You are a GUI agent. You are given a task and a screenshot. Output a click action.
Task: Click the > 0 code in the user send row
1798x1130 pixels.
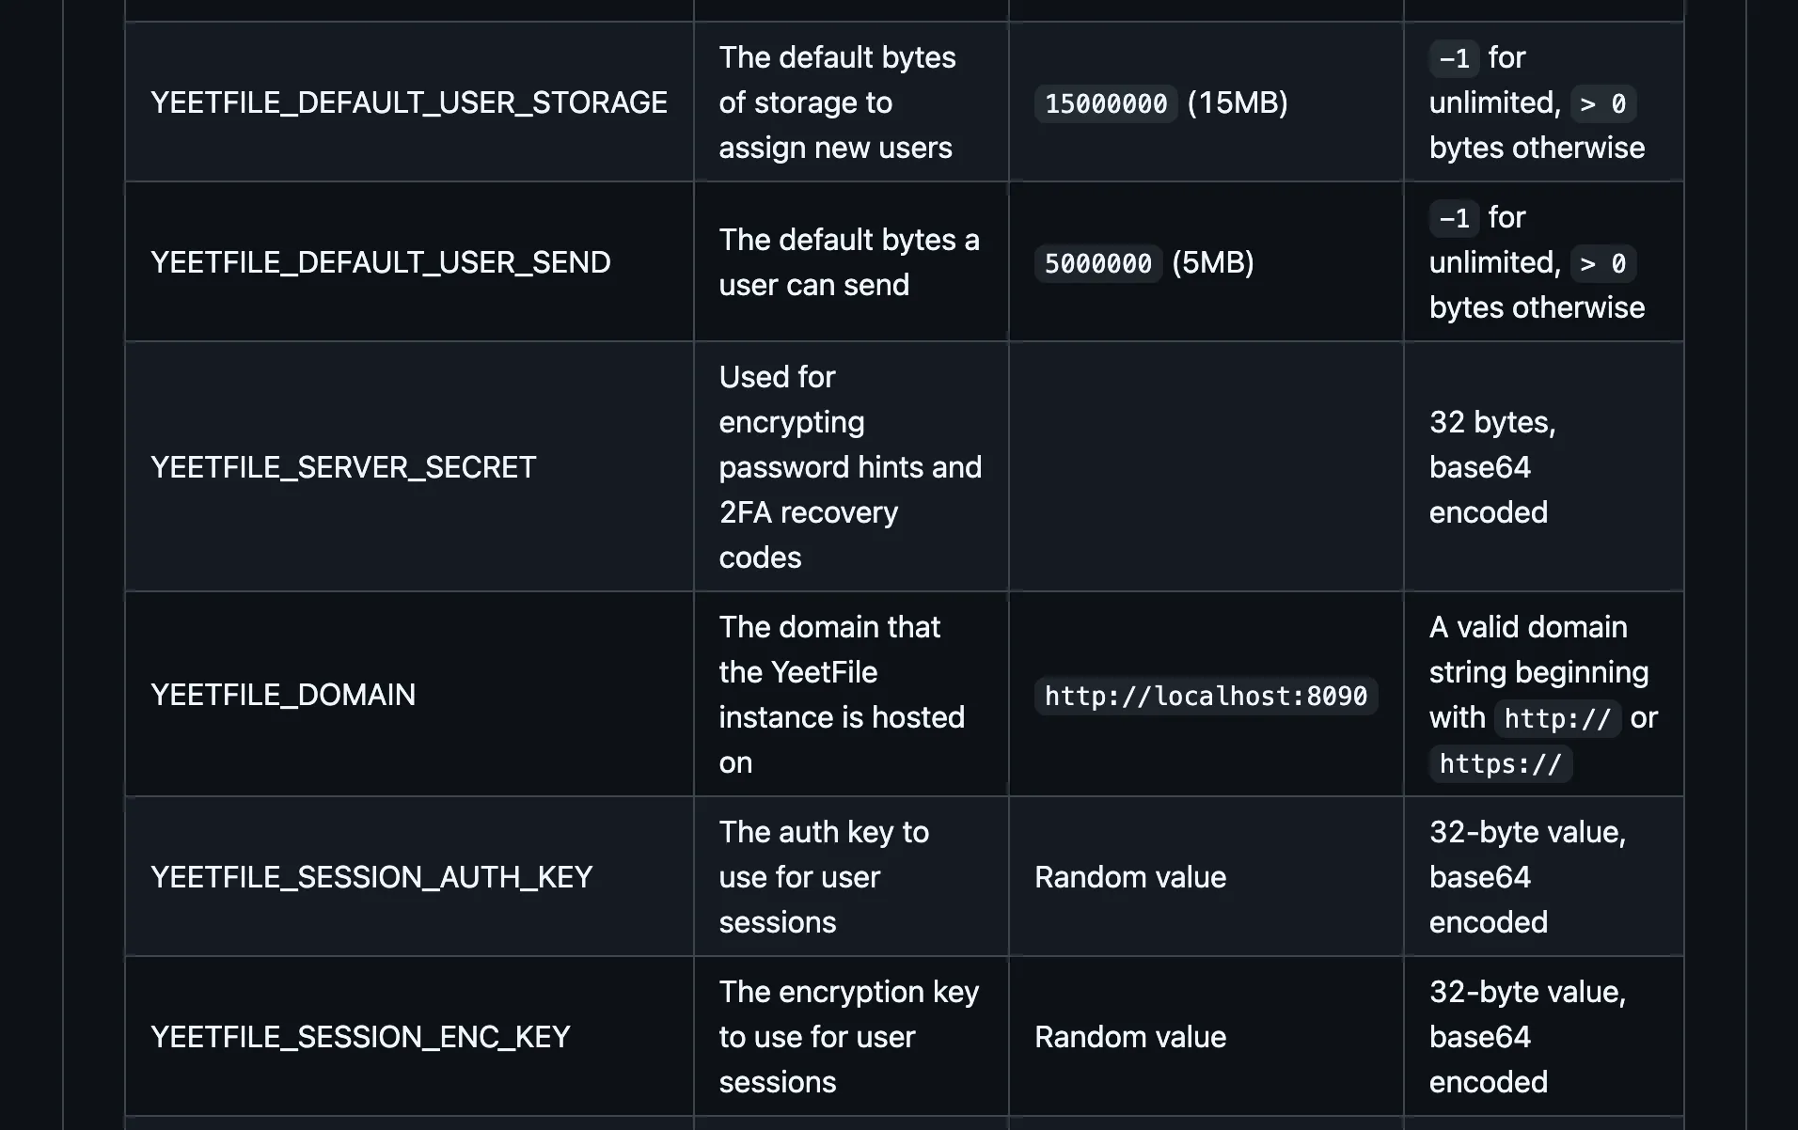point(1602,263)
